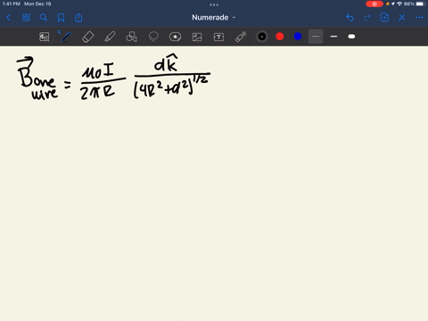Tap the three-dot multitasking control at top

pyautogui.click(x=214, y=4)
